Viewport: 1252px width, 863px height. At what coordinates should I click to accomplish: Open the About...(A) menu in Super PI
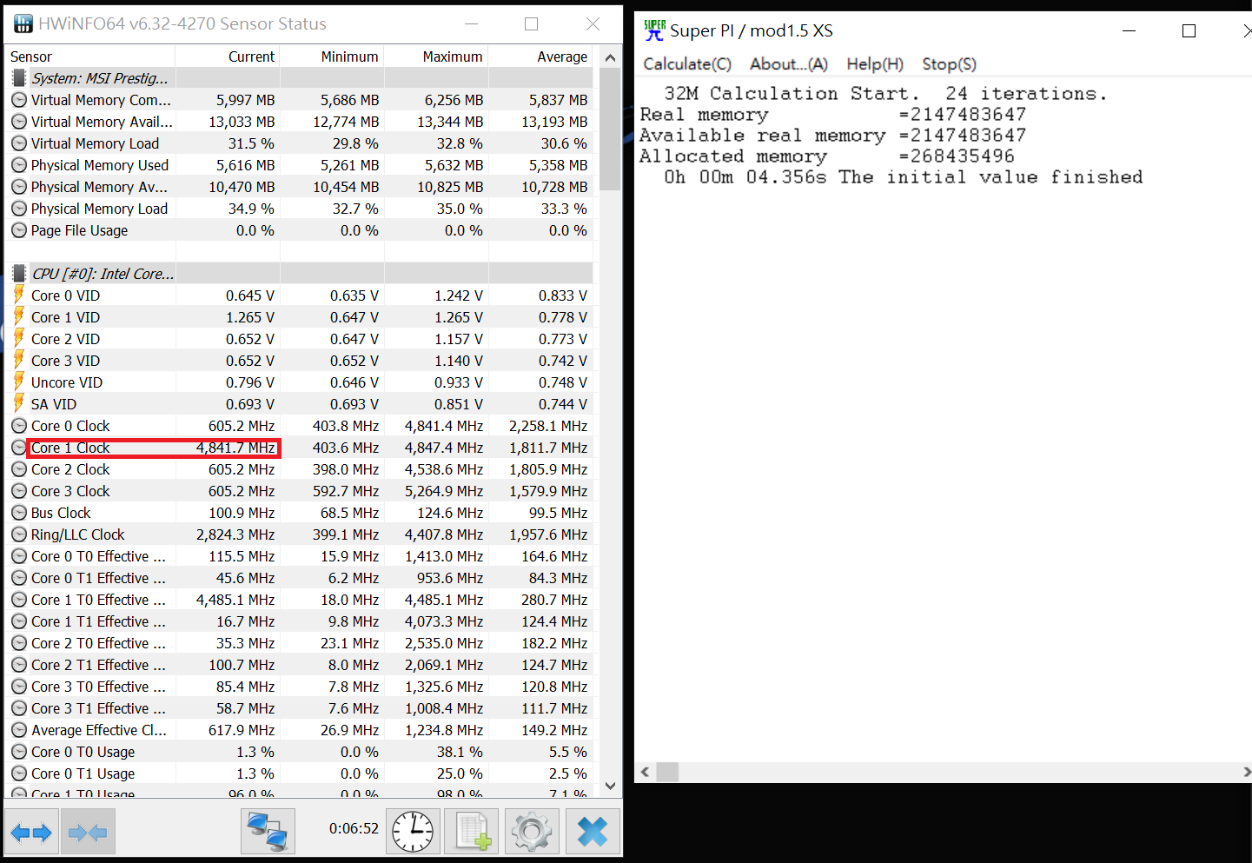[x=789, y=64]
